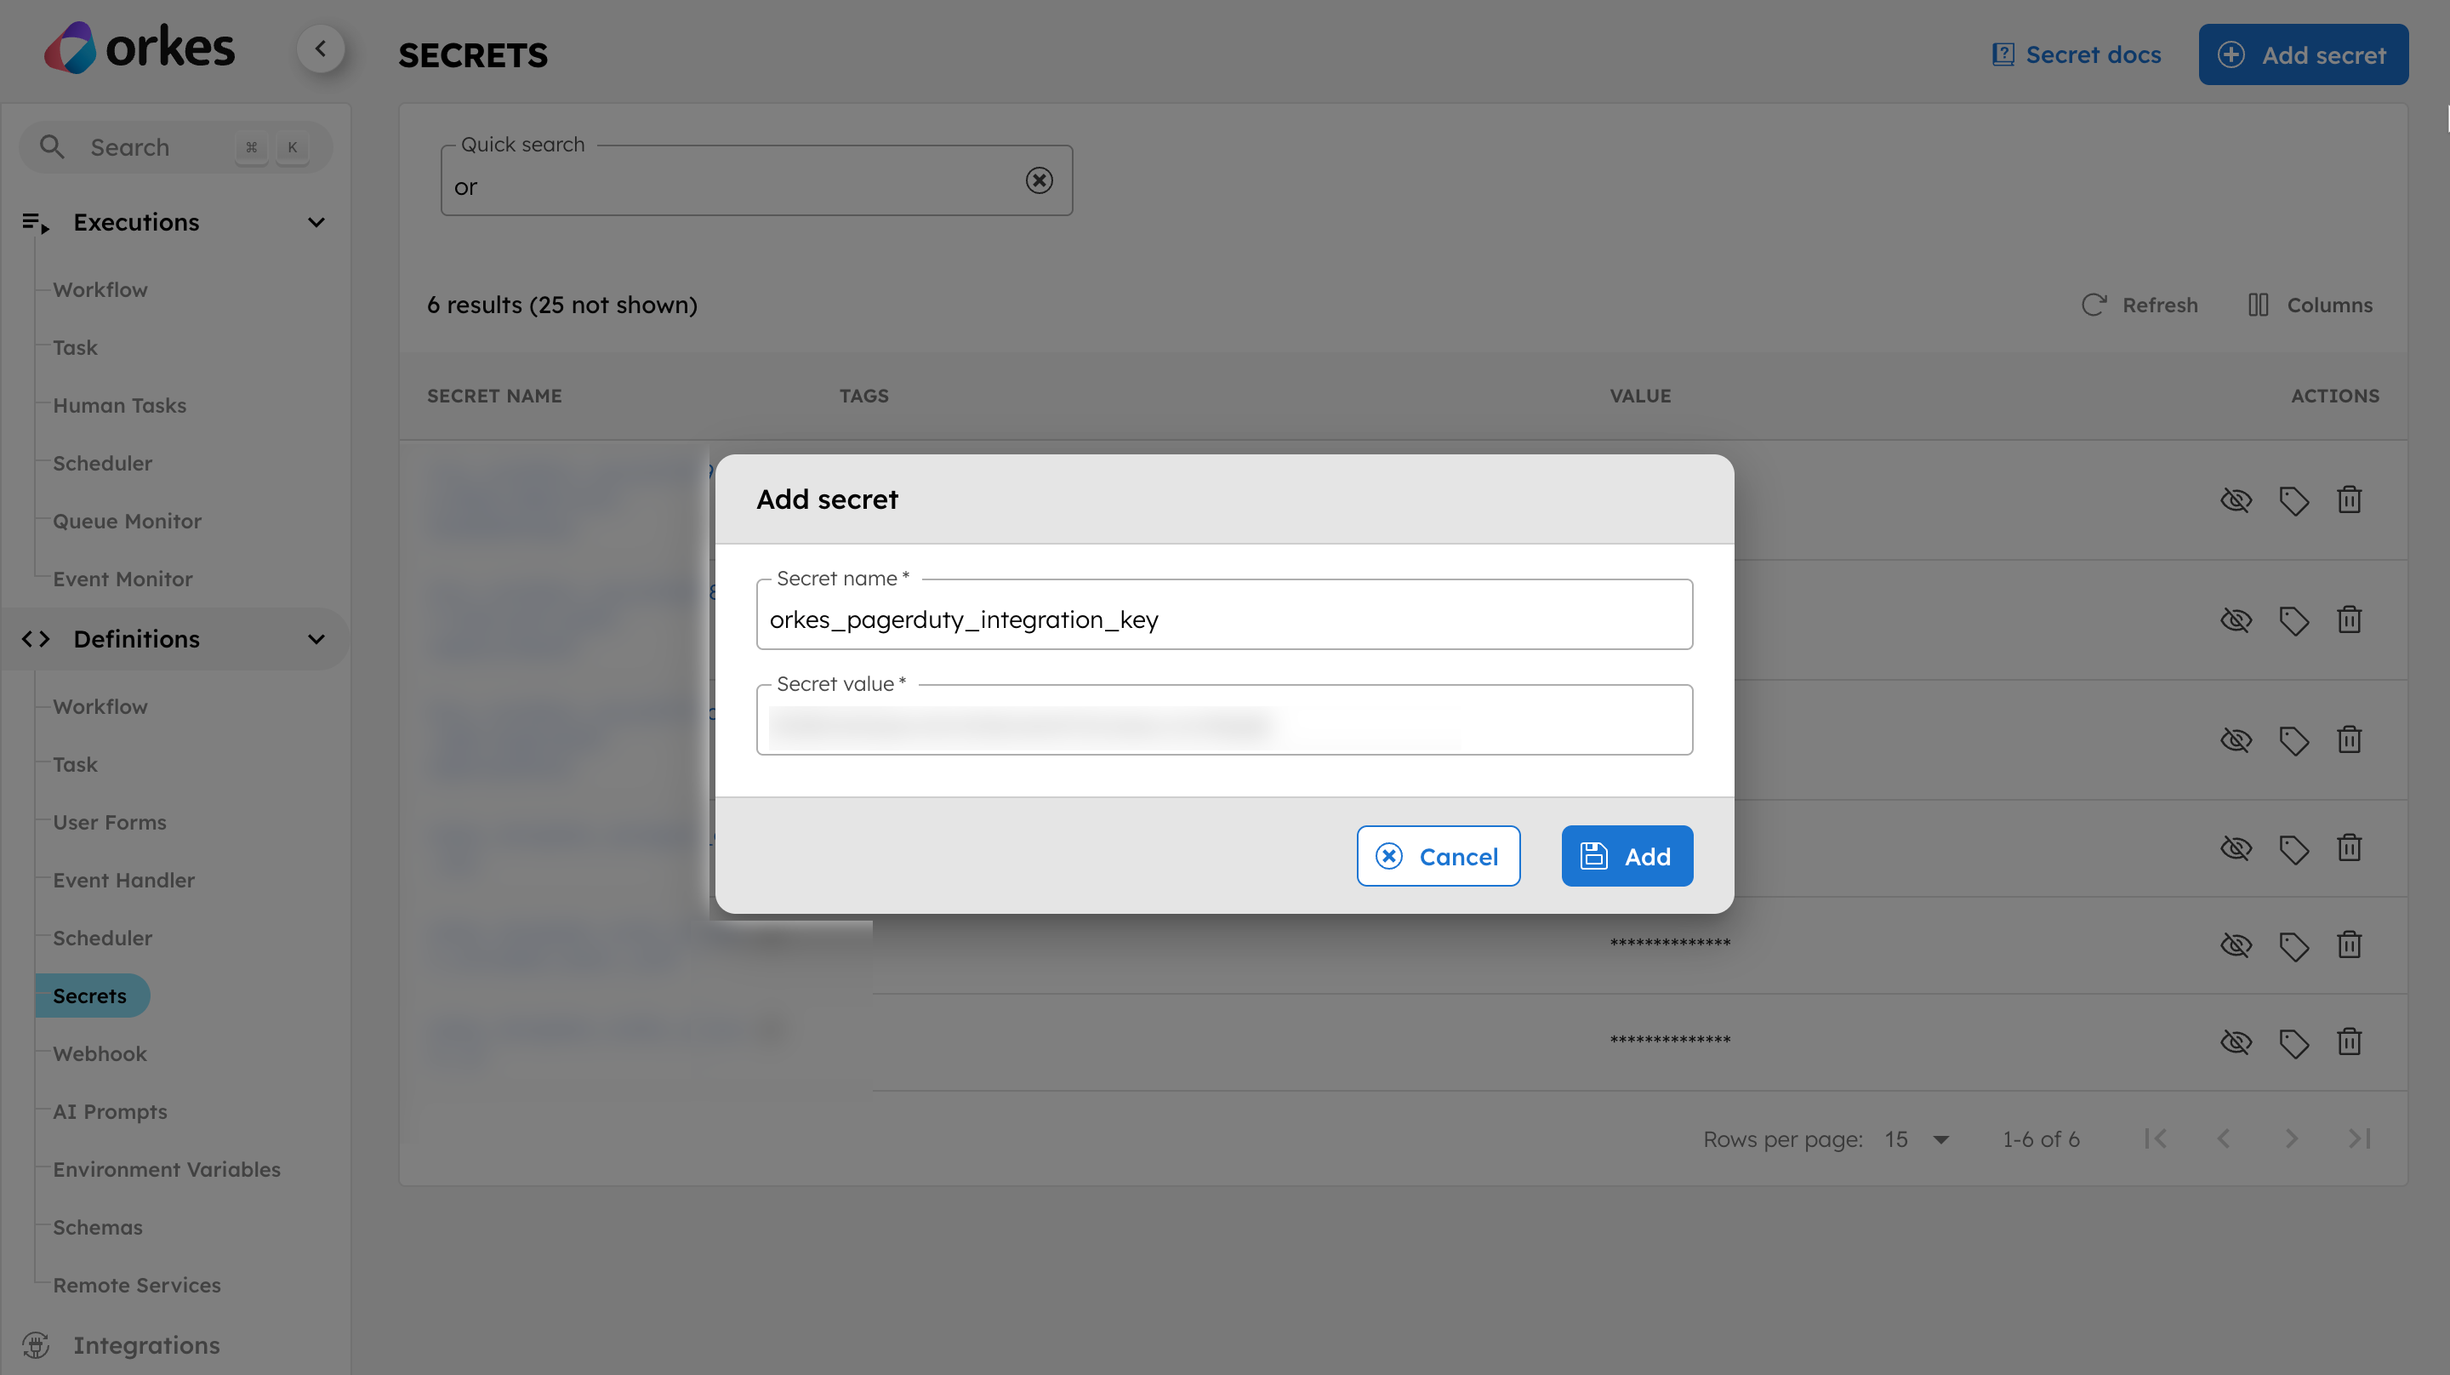Delete the first secret using its trash icon
This screenshot has height=1375, width=2450.
click(x=2349, y=499)
